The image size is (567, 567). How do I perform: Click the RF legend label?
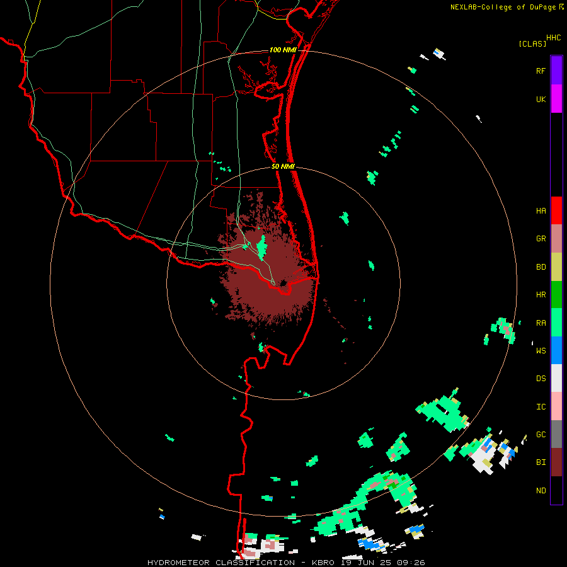(541, 71)
